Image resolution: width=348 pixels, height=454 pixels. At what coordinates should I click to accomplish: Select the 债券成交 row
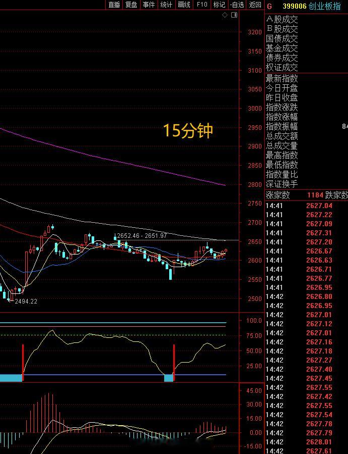307,58
